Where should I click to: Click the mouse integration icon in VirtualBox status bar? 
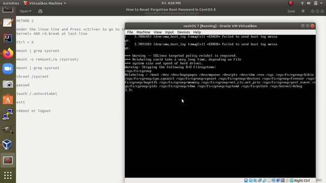[x=287, y=180]
